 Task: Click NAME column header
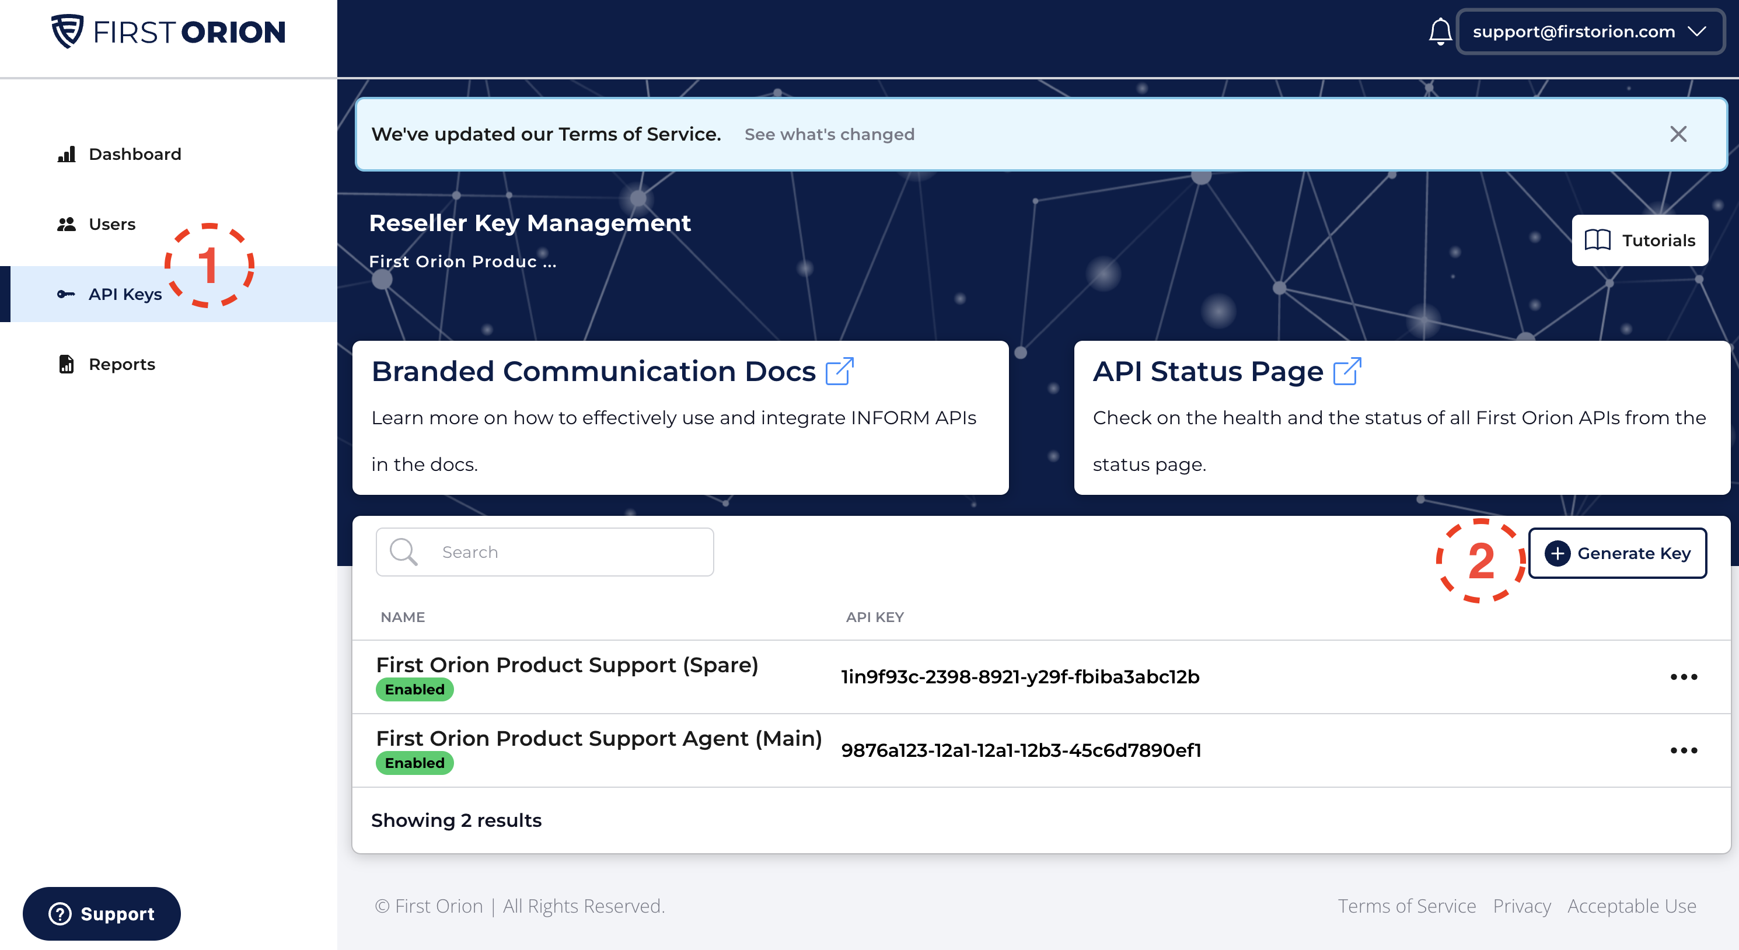tap(402, 617)
